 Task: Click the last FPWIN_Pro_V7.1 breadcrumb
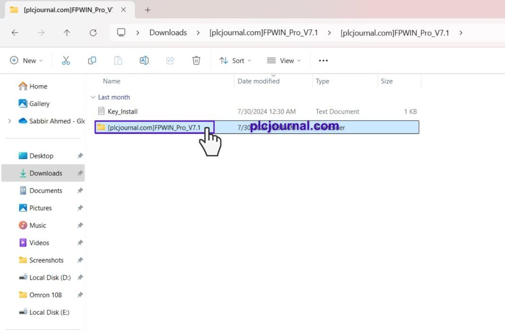[394, 33]
